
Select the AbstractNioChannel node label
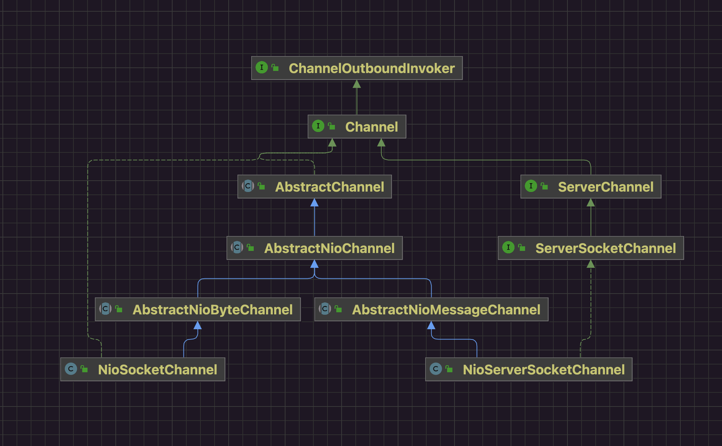(x=329, y=248)
